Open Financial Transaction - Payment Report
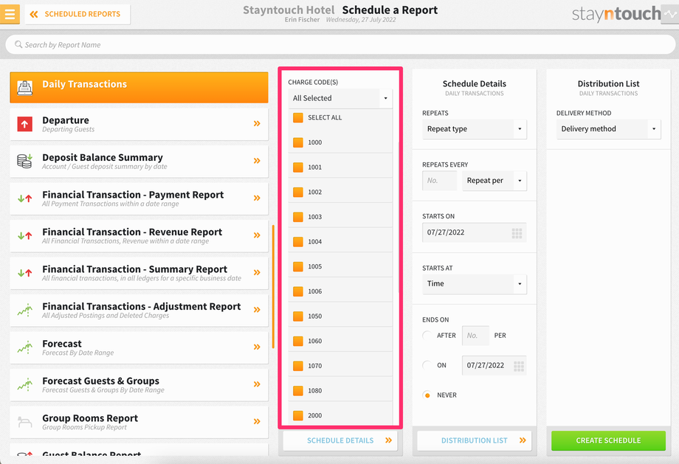 139,198
